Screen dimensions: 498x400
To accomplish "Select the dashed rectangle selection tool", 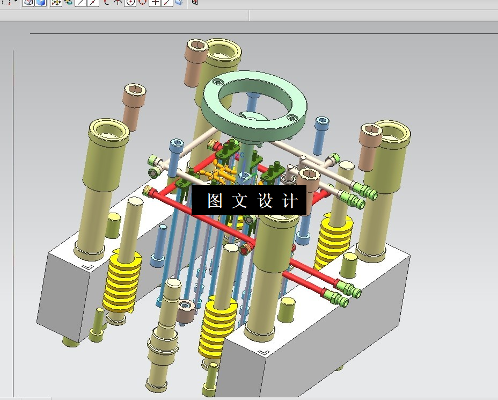I will [6, 2].
